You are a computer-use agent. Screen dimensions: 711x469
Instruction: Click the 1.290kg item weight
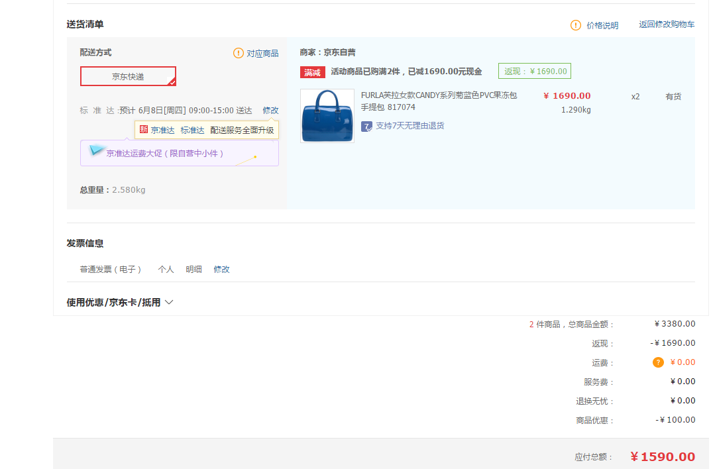(x=576, y=110)
